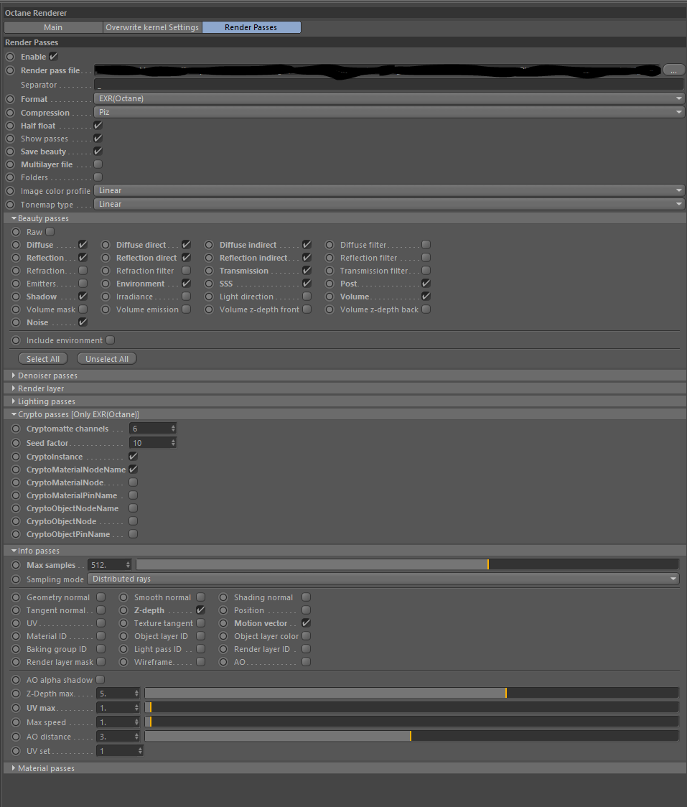The image size is (687, 807).
Task: Toggle the Volume pass checkbox
Action: (x=426, y=297)
